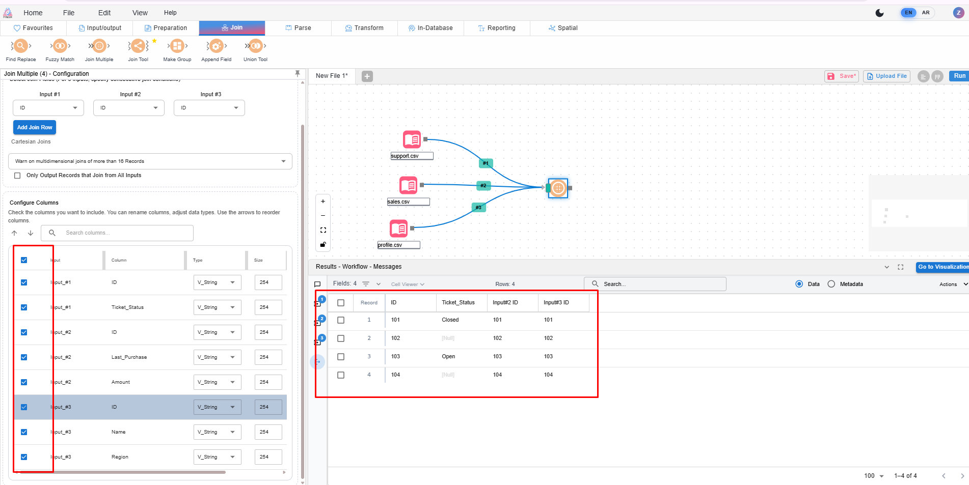This screenshot has width=969, height=485.
Task: Open the type dropdown for Ticket_Status
Action: click(x=217, y=307)
